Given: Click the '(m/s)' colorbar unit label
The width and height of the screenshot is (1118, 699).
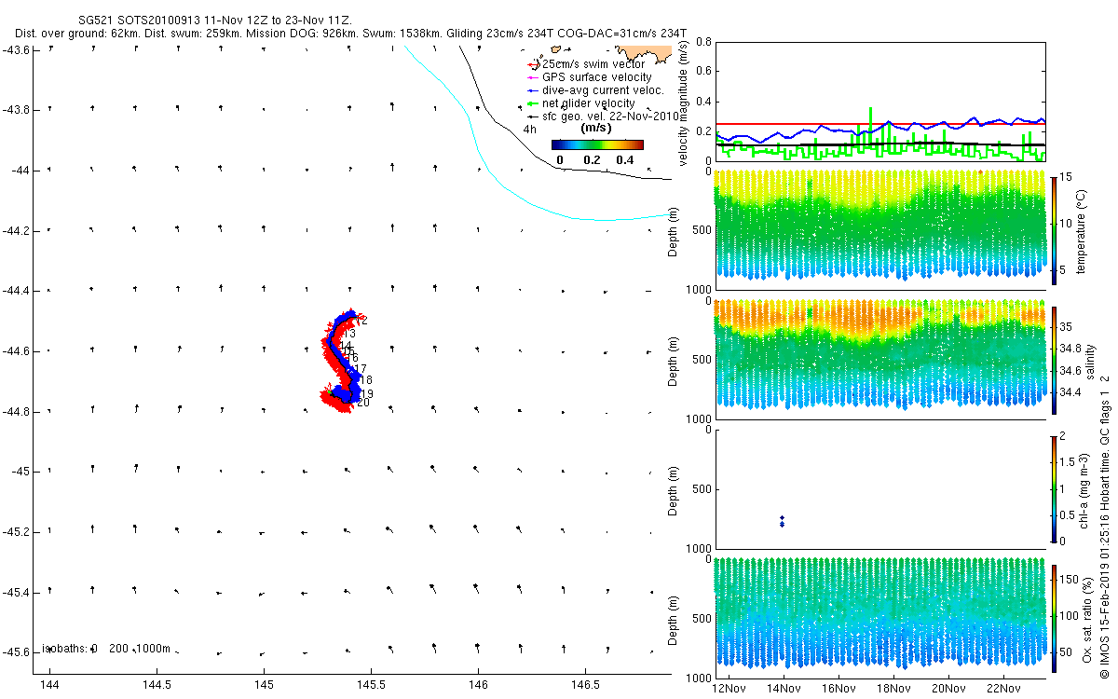Looking at the screenshot, I should coord(595,128).
